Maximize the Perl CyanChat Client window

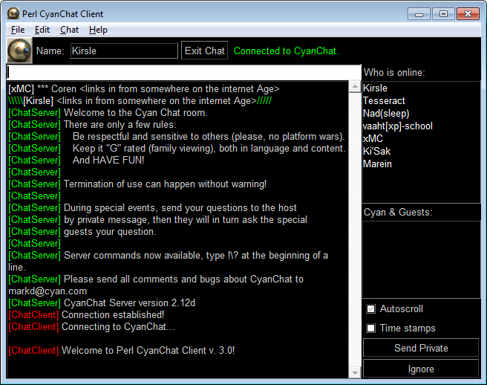click(443, 14)
